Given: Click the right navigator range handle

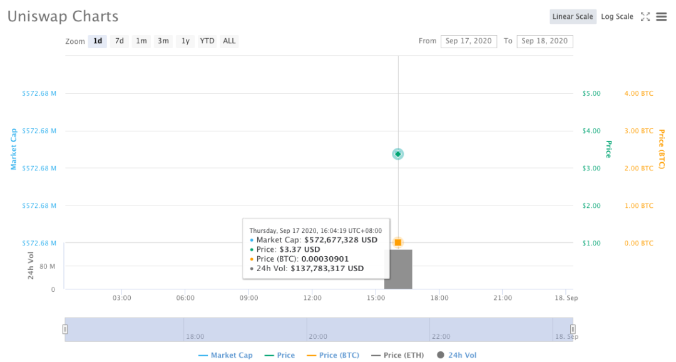Looking at the screenshot, I should point(573,329).
